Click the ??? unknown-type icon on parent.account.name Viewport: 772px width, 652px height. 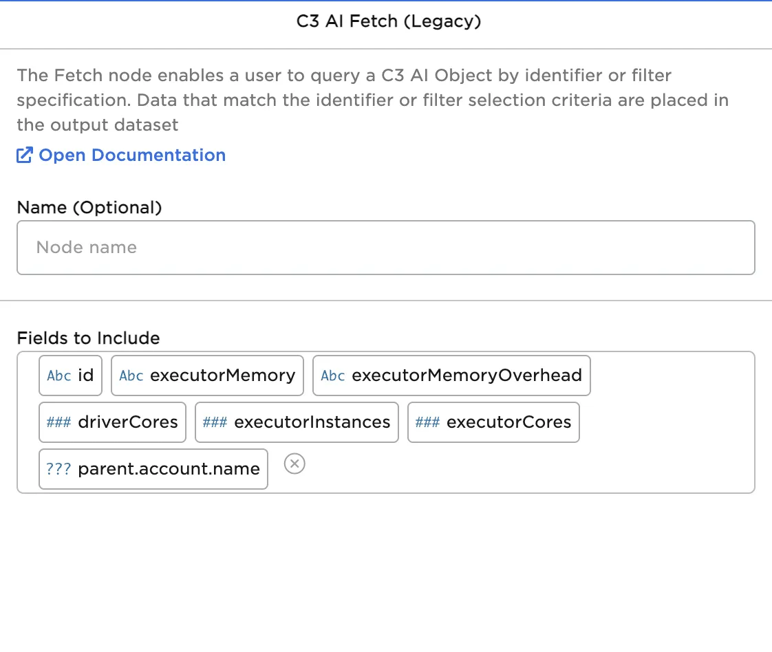[x=58, y=469]
